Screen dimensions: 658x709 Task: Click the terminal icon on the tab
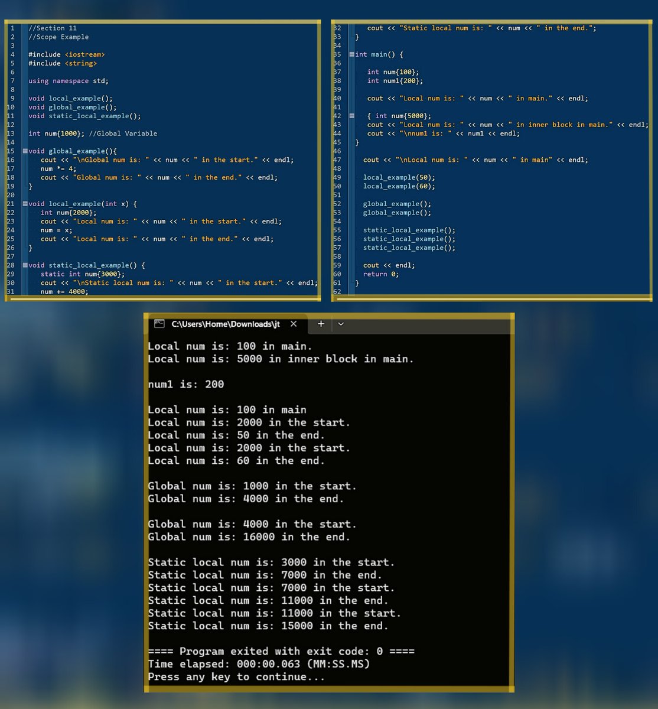159,324
